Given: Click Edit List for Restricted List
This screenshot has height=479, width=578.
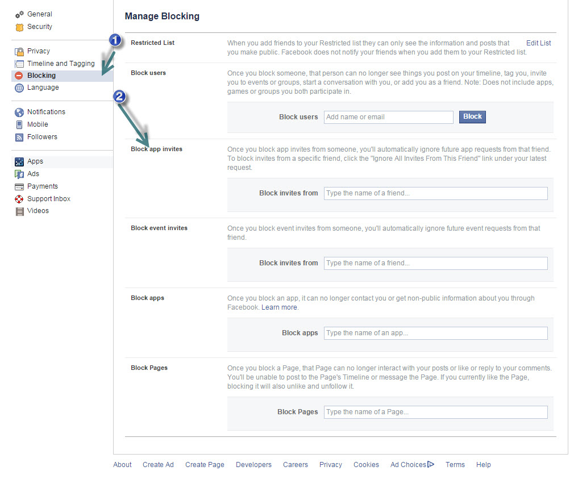Looking at the screenshot, I should click(x=538, y=43).
